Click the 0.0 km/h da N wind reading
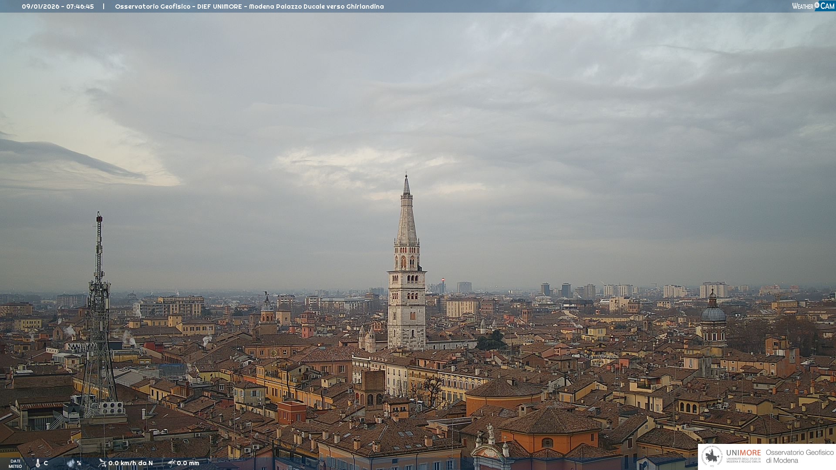The height and width of the screenshot is (470, 836). 131,463
